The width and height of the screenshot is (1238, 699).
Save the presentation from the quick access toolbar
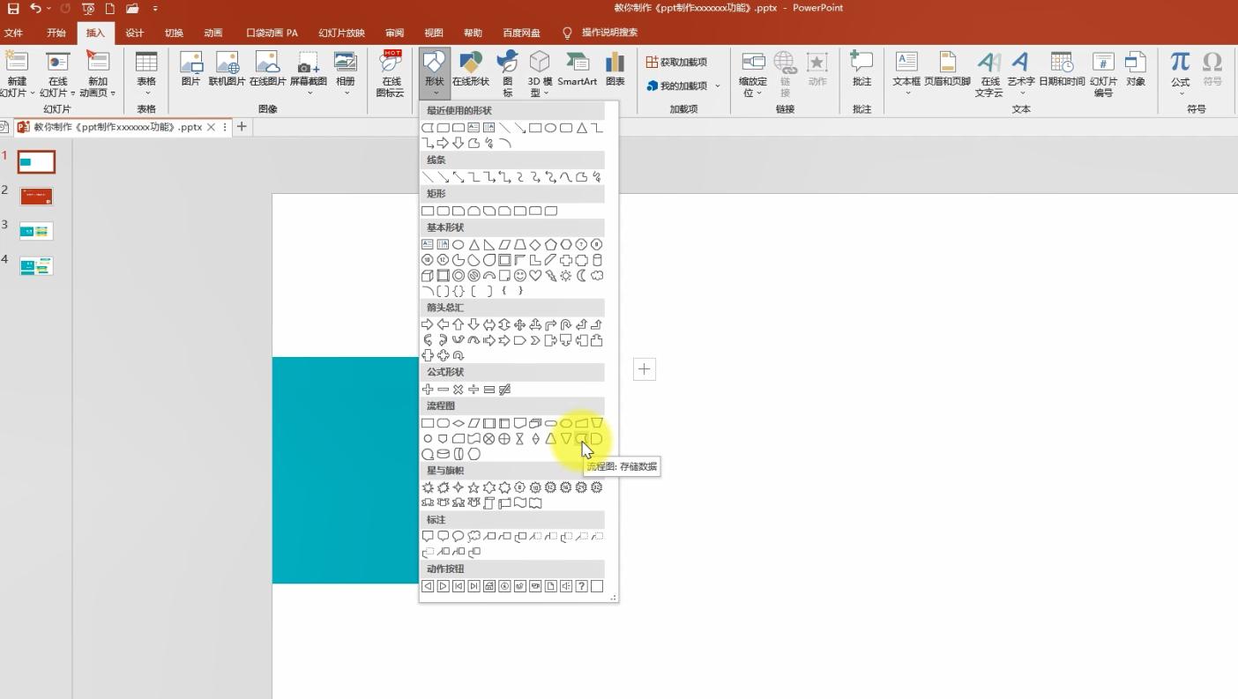tap(13, 9)
